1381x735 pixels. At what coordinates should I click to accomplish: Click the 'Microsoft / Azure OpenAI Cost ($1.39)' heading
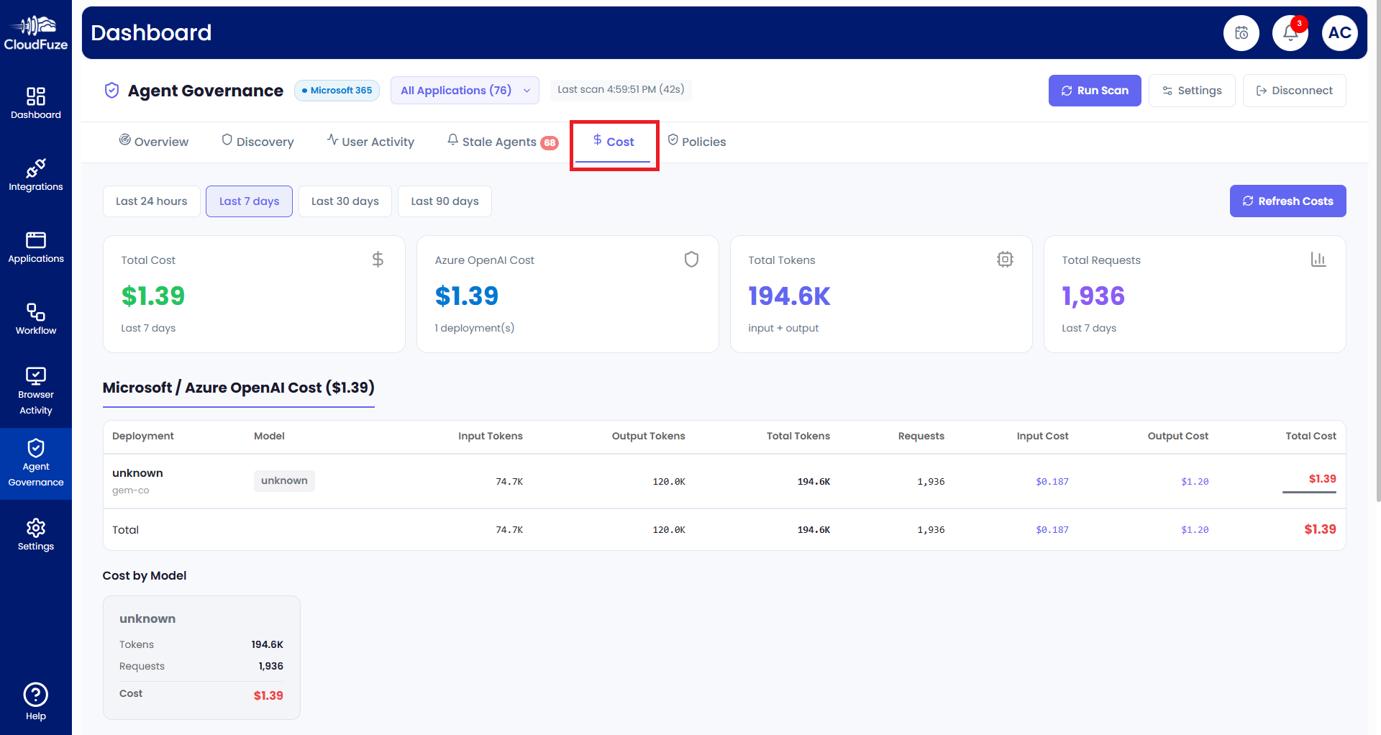pyautogui.click(x=239, y=388)
